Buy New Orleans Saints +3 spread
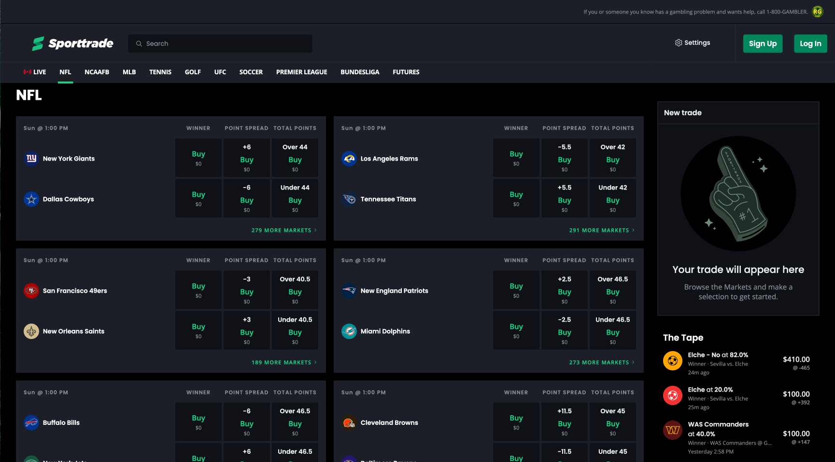This screenshot has width=835, height=462. 247,330
